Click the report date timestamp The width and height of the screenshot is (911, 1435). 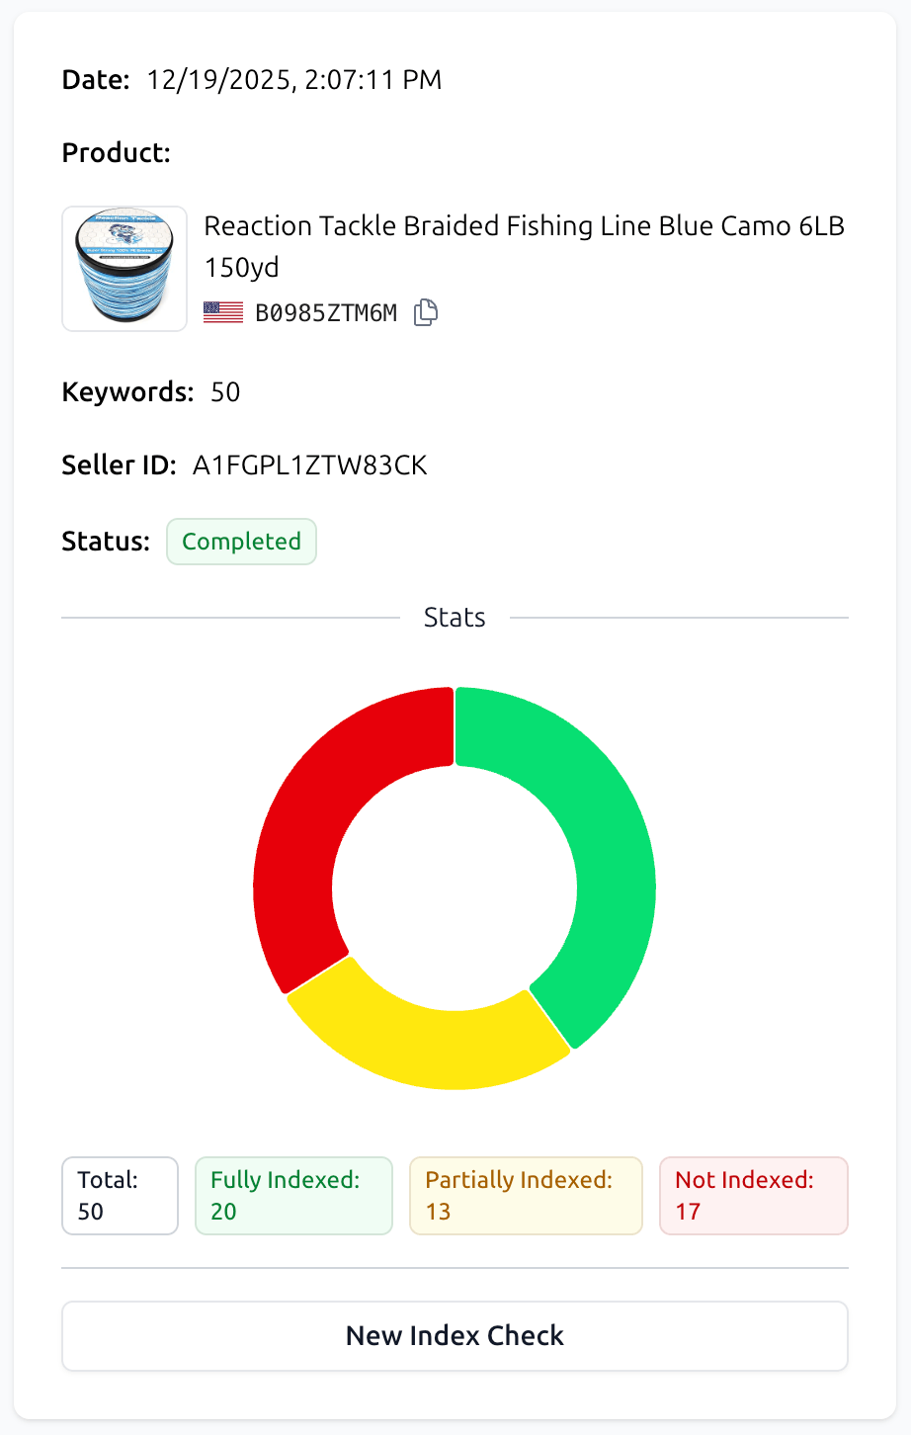[293, 80]
